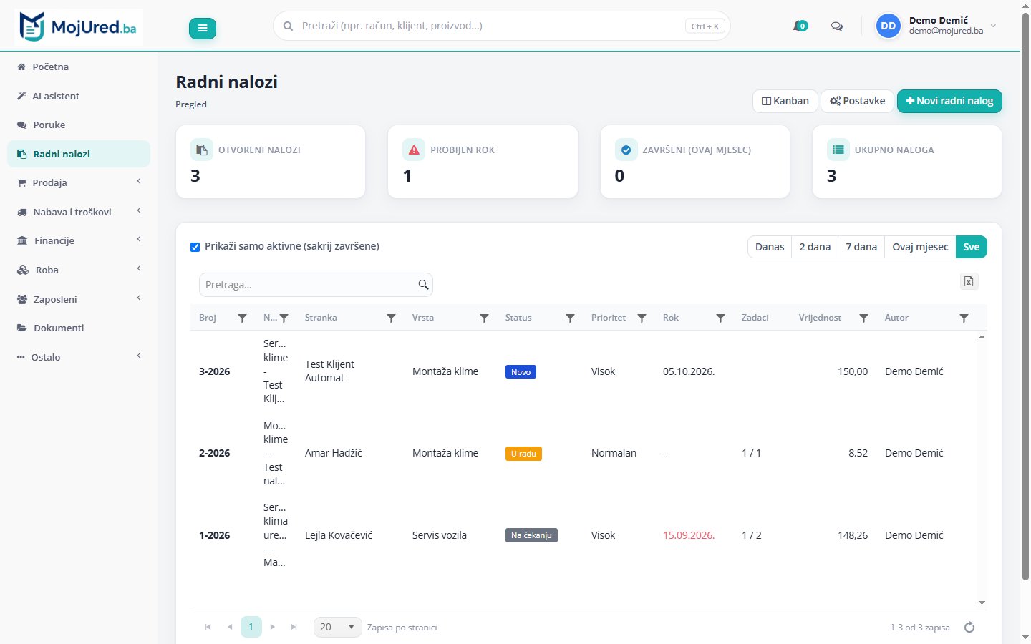1031x644 pixels.
Task: Select the Danas date range filter
Action: coord(770,247)
